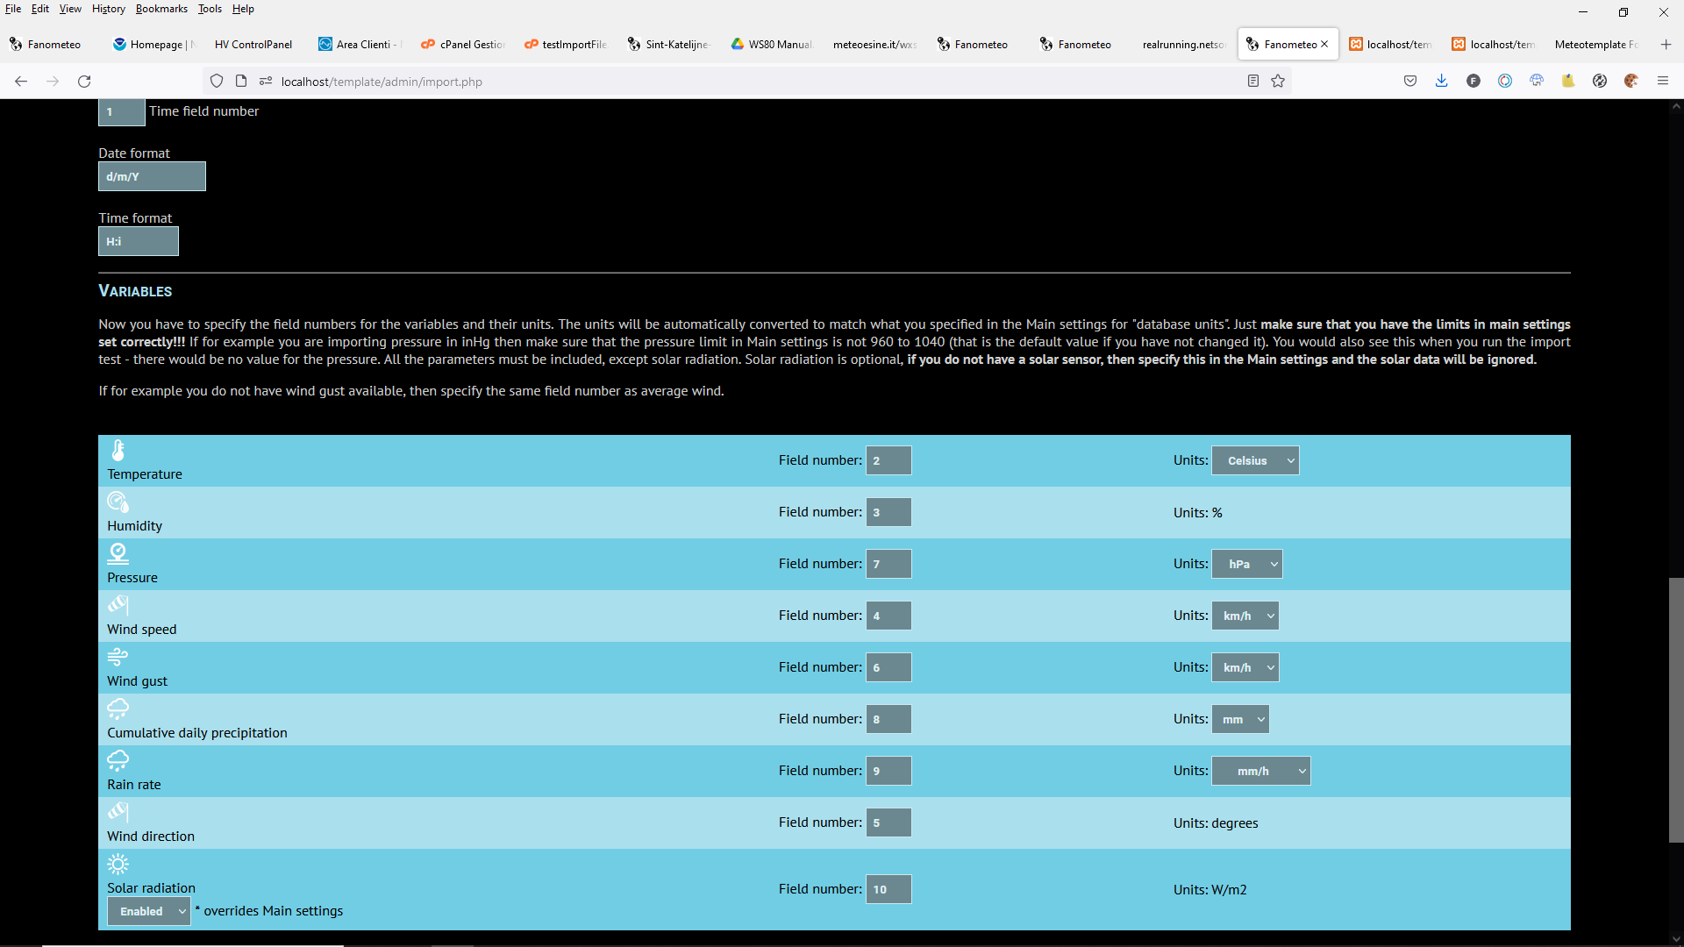This screenshot has height=947, width=1684.
Task: Click the Wind direction windsock icon
Action: click(118, 812)
